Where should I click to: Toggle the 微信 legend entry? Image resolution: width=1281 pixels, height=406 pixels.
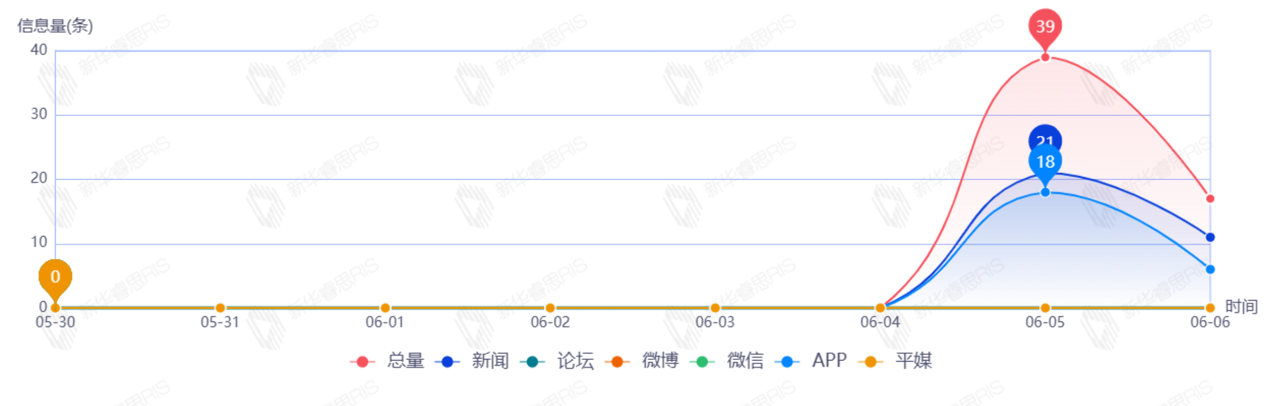(727, 361)
